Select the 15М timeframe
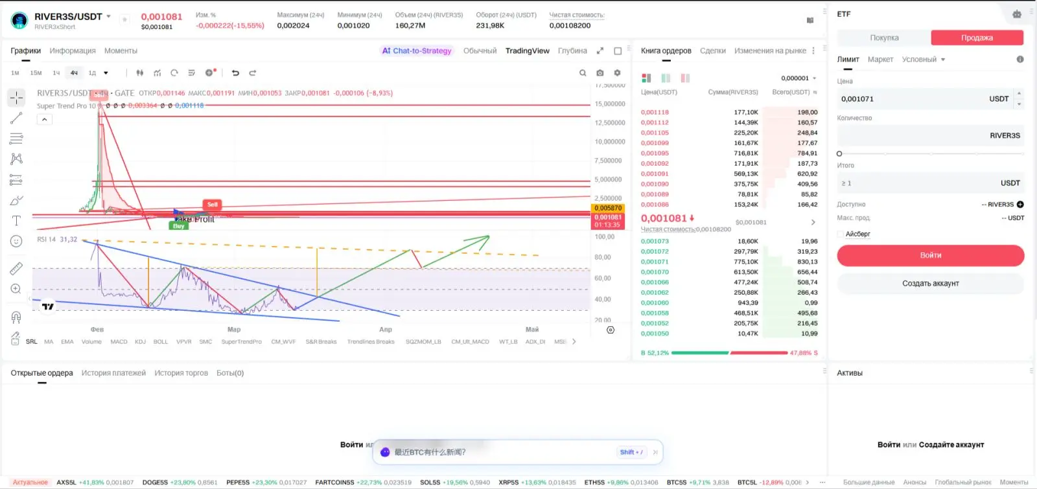1037x489 pixels. [x=36, y=73]
